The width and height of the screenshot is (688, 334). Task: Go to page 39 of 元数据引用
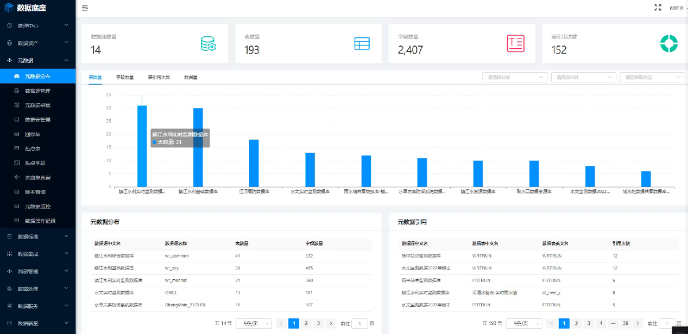click(x=626, y=323)
